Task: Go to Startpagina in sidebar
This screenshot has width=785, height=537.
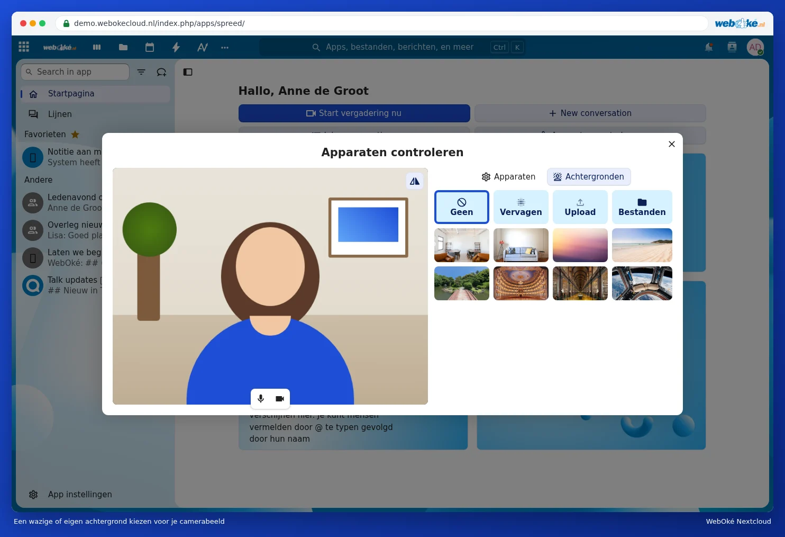Action: click(x=95, y=94)
